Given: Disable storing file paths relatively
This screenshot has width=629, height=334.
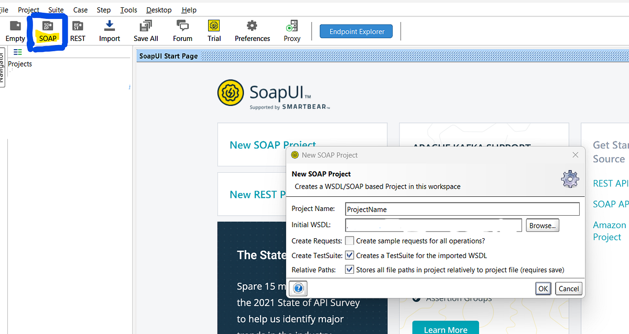Looking at the screenshot, I should tap(350, 270).
